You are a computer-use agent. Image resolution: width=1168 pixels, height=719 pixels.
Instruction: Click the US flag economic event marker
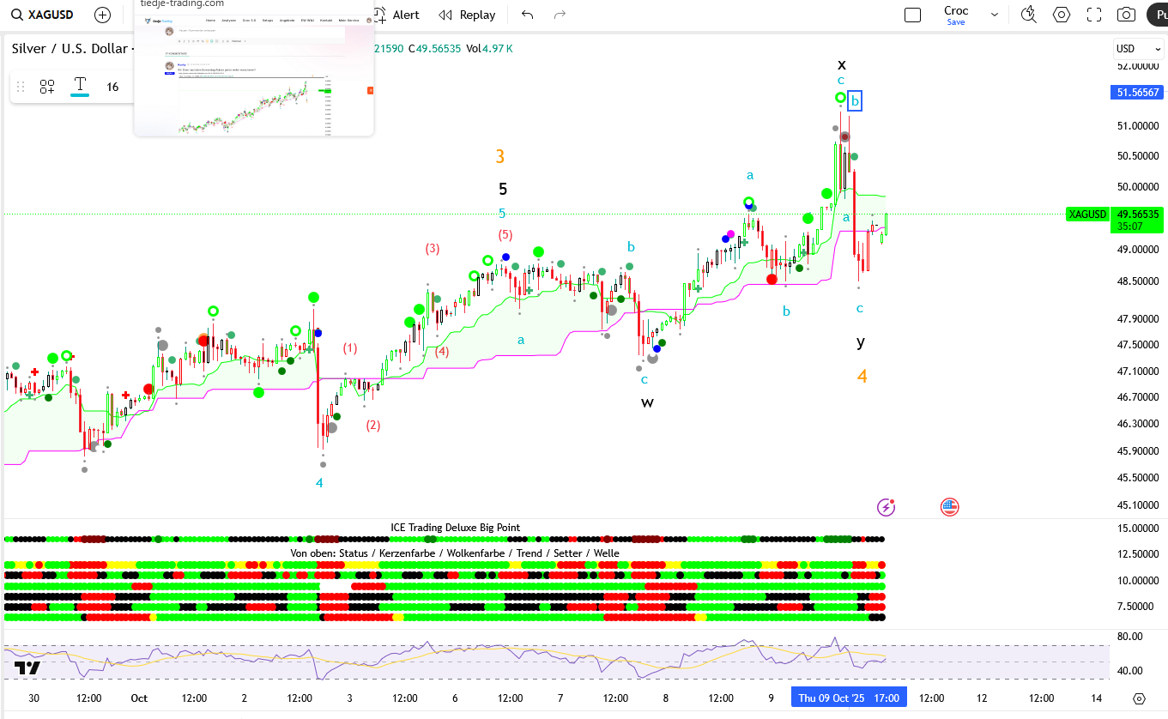pos(949,507)
